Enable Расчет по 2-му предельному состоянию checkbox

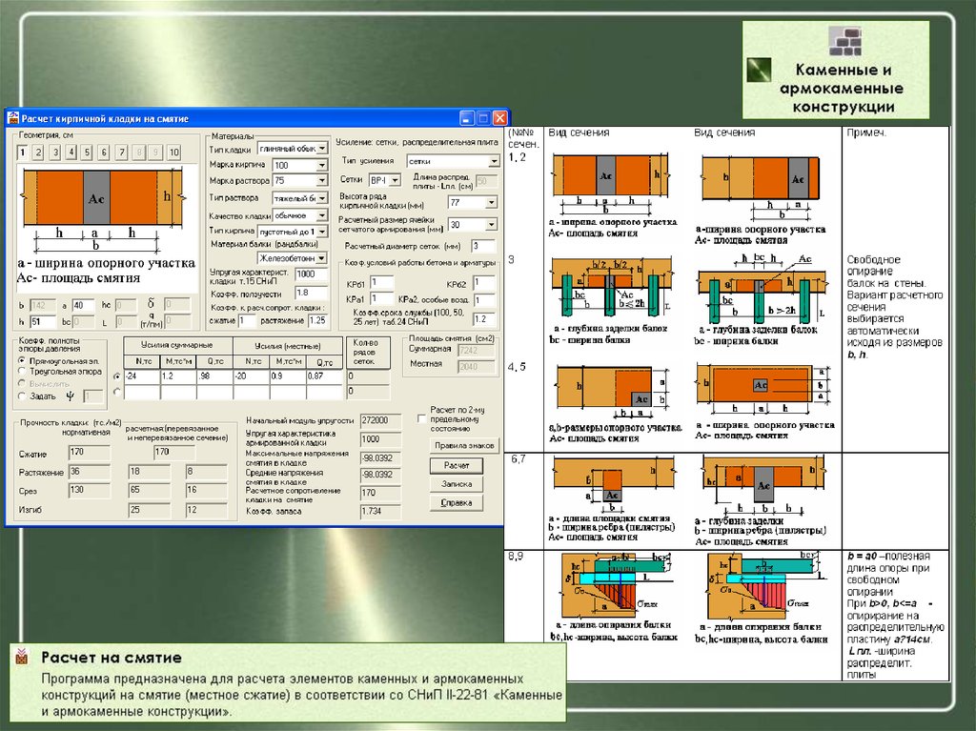pos(421,419)
